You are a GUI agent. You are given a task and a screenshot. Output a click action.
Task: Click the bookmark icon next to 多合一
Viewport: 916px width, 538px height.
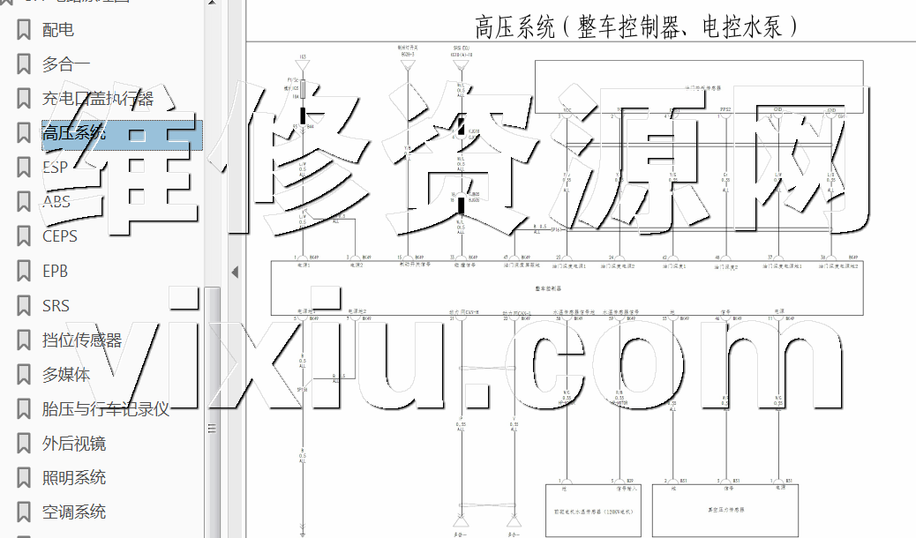pyautogui.click(x=24, y=64)
